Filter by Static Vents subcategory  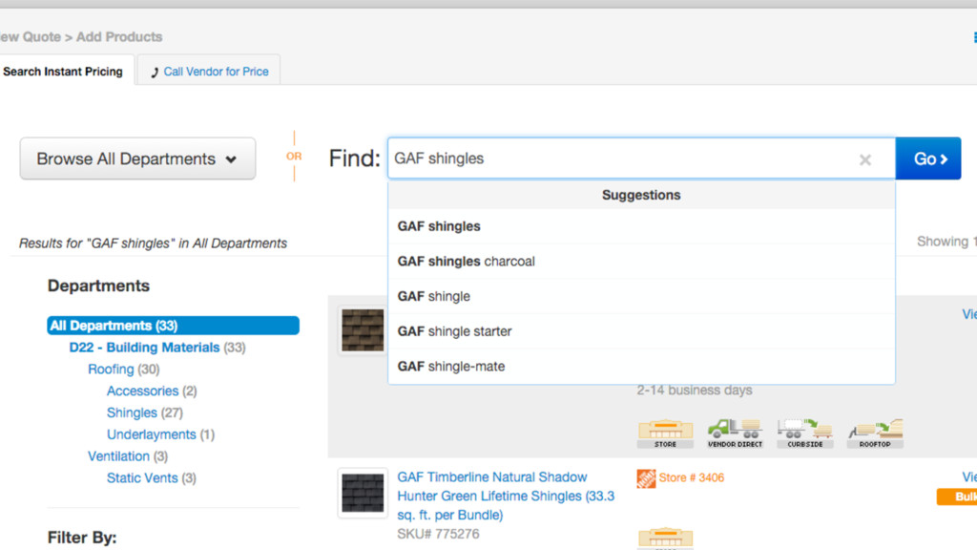click(142, 478)
